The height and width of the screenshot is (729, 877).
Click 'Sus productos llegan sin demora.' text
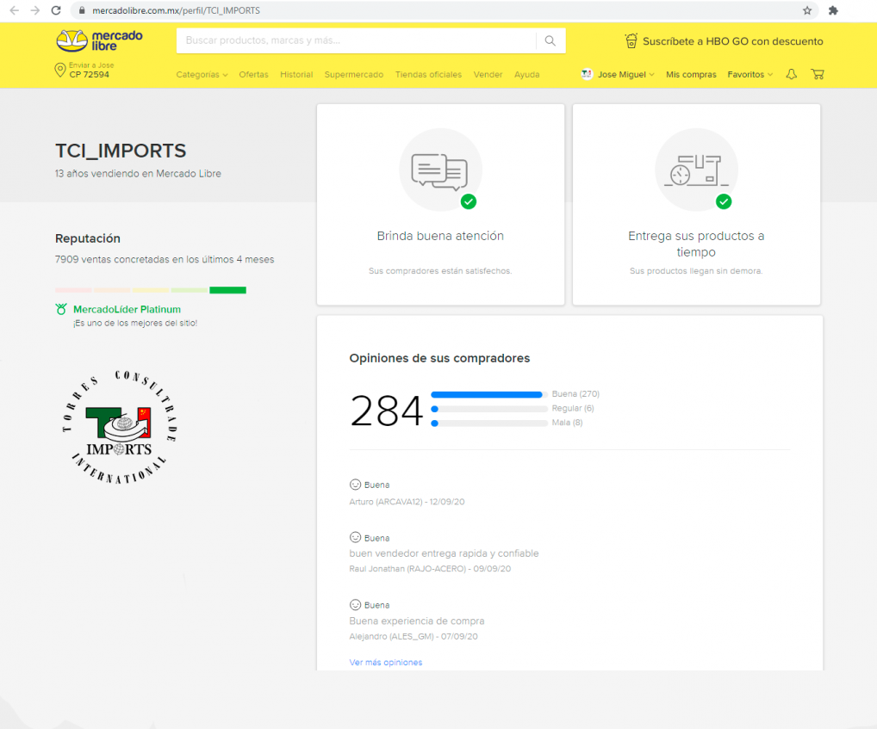(696, 271)
